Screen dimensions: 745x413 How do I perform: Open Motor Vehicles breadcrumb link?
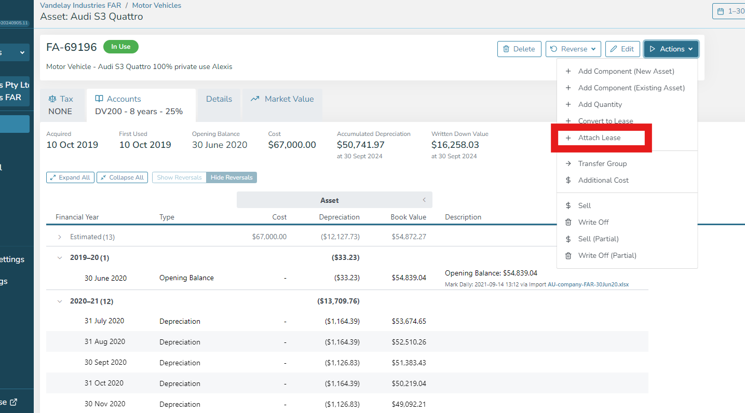(x=157, y=5)
